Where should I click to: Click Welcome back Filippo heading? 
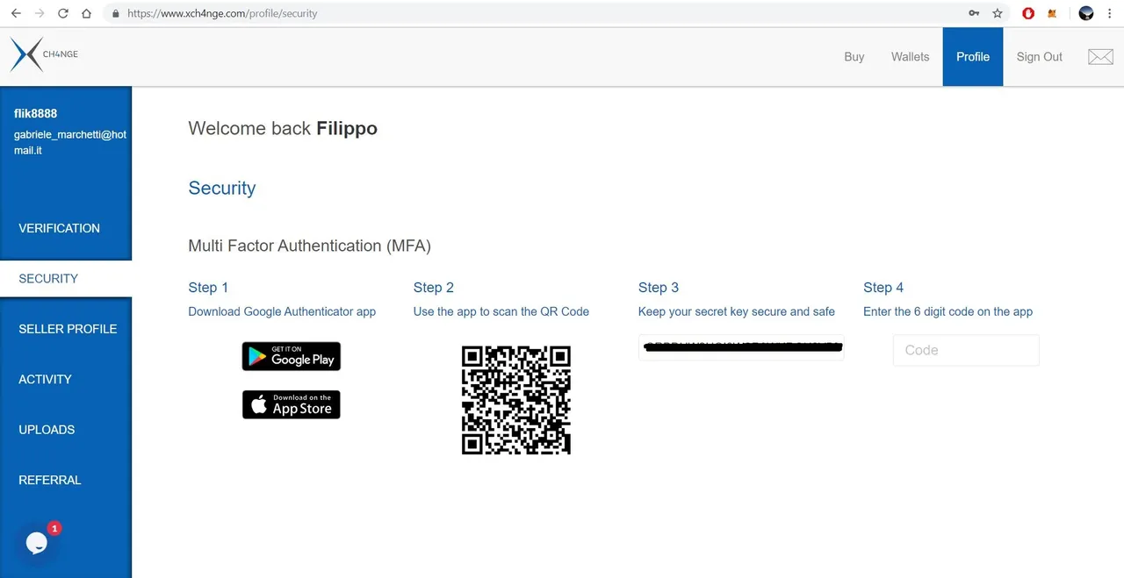pos(283,128)
